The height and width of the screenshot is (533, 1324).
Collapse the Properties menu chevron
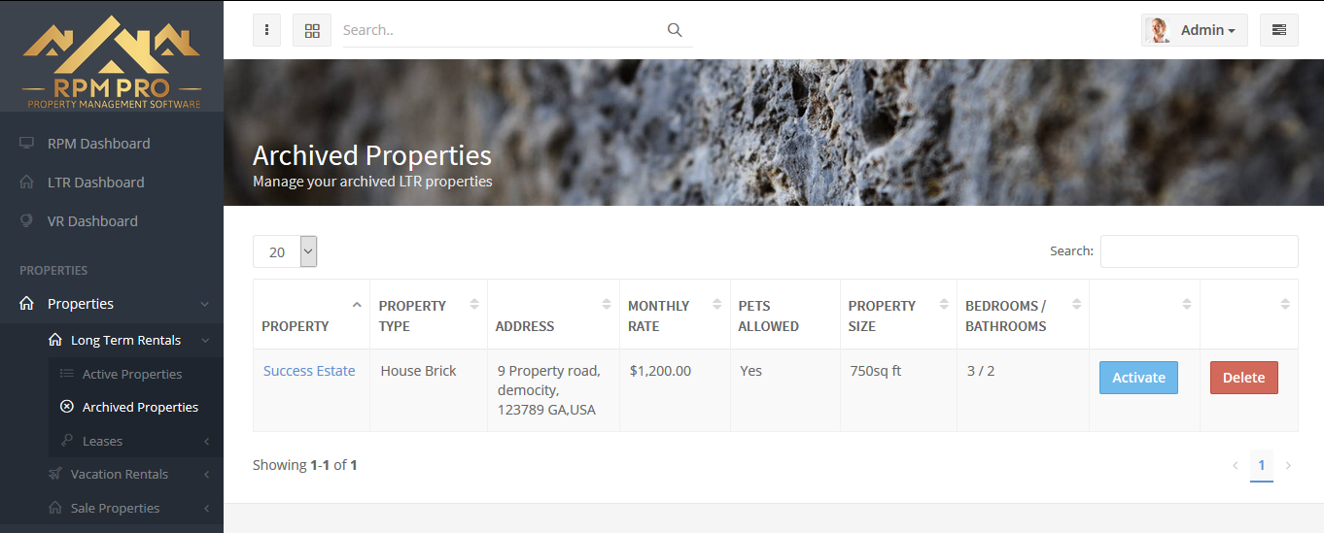click(204, 304)
